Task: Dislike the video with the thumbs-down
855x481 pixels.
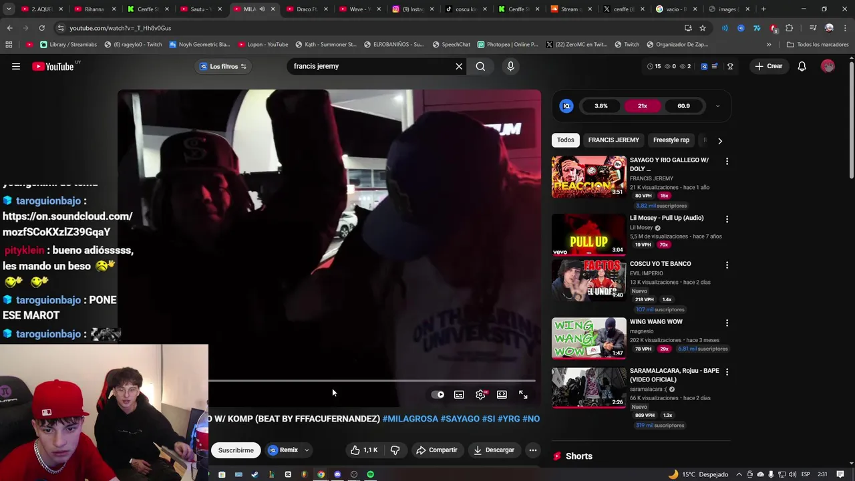Action: pos(395,450)
